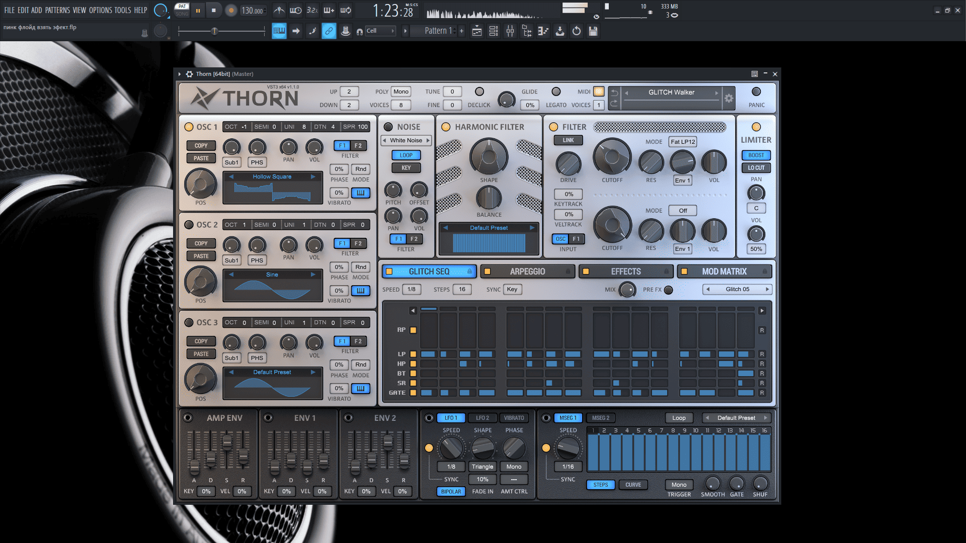
Task: Click the filter LINK button
Action: [x=569, y=140]
